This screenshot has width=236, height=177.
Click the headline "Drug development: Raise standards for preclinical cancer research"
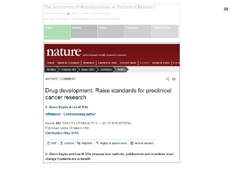(x=108, y=94)
